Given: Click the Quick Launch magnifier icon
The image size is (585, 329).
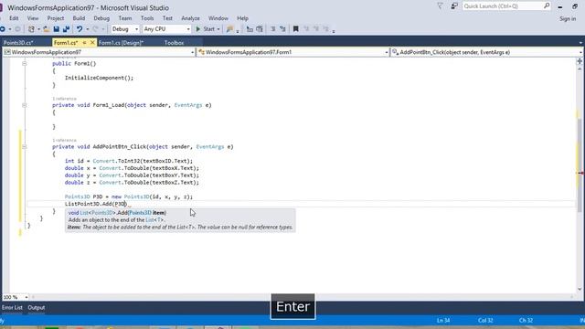Looking at the screenshot, I should 547,5.
